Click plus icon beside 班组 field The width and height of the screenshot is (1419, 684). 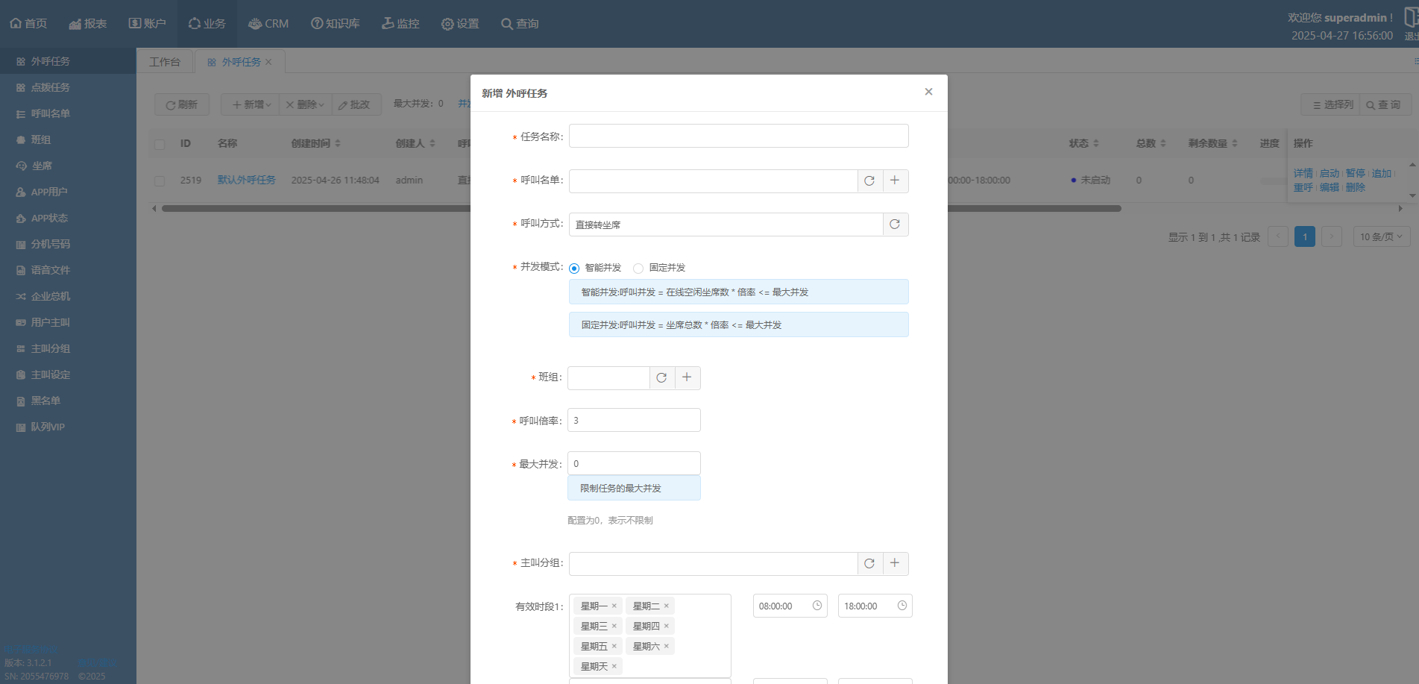pyautogui.click(x=687, y=377)
